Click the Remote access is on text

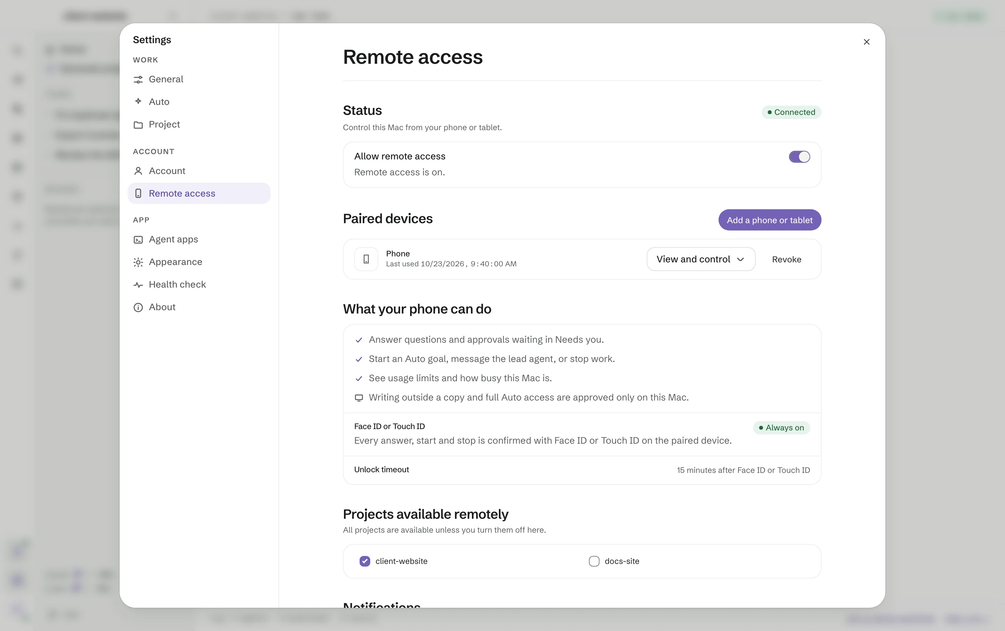[399, 172]
